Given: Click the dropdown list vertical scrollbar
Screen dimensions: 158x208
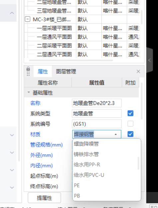Looking at the screenshot, I should [138, 163].
